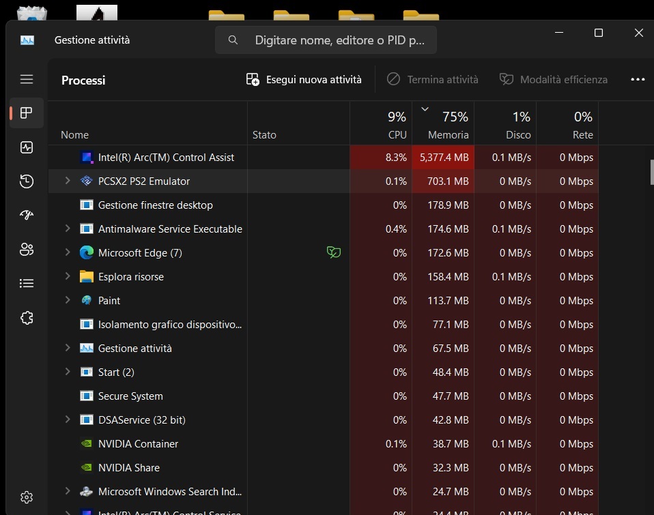
Task: Click Esegui nuova attività button
Action: coord(304,79)
